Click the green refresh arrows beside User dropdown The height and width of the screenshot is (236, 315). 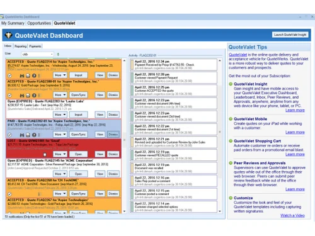[58, 54]
